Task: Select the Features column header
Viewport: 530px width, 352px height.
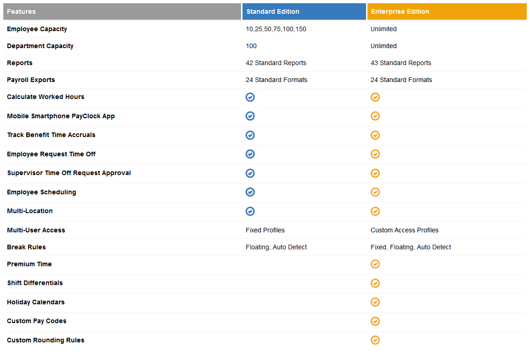Action: click(x=122, y=11)
